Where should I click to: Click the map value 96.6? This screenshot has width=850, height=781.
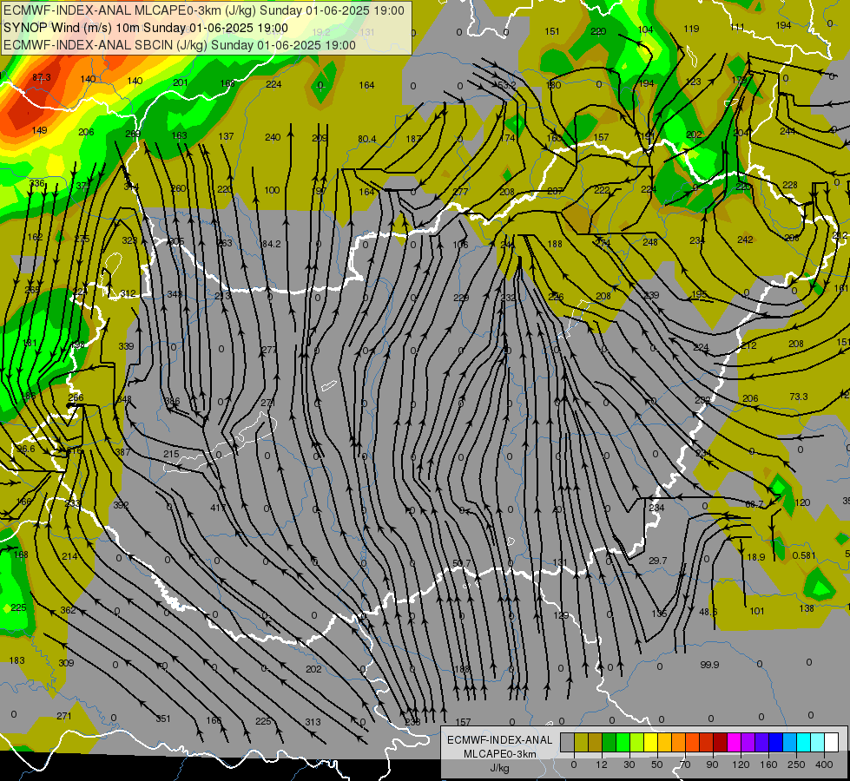pyautogui.click(x=26, y=449)
